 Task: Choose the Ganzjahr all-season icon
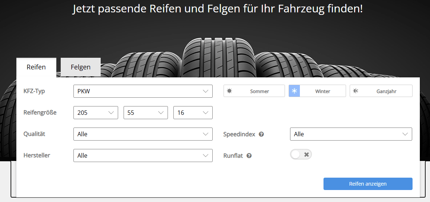pyautogui.click(x=355, y=91)
